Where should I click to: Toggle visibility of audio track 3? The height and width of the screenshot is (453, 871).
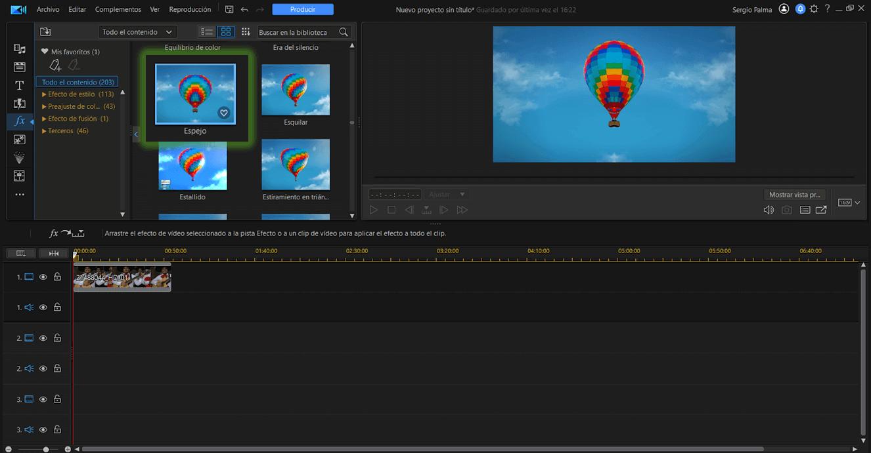point(43,430)
